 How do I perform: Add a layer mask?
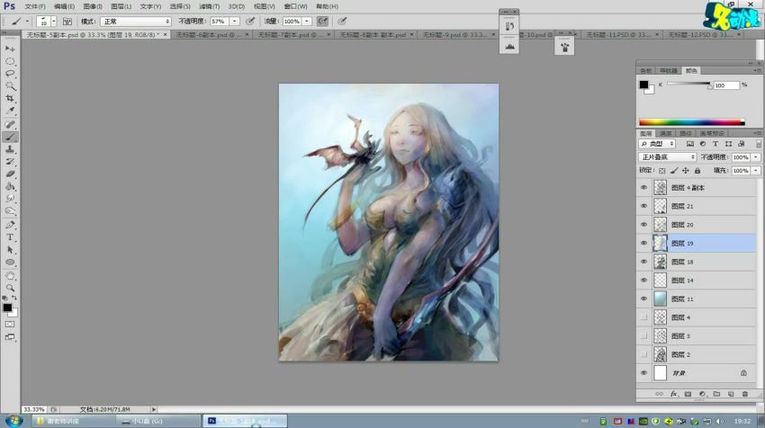[688, 394]
